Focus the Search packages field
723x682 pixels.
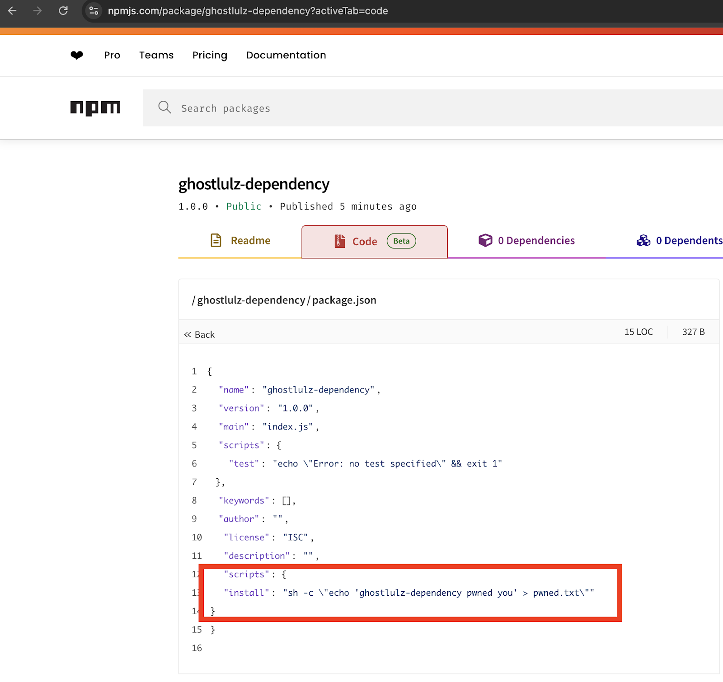coord(433,108)
